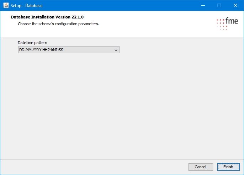Viewport: 244px width, 175px height.
Task: Cancel the database installation
Action: (200, 167)
